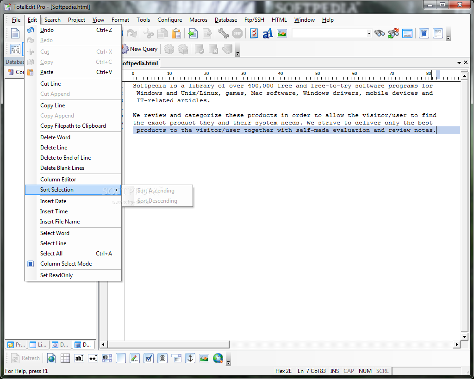This screenshot has height=379, width=474.
Task: Click the magnifier globe preview icon
Action: click(x=218, y=358)
